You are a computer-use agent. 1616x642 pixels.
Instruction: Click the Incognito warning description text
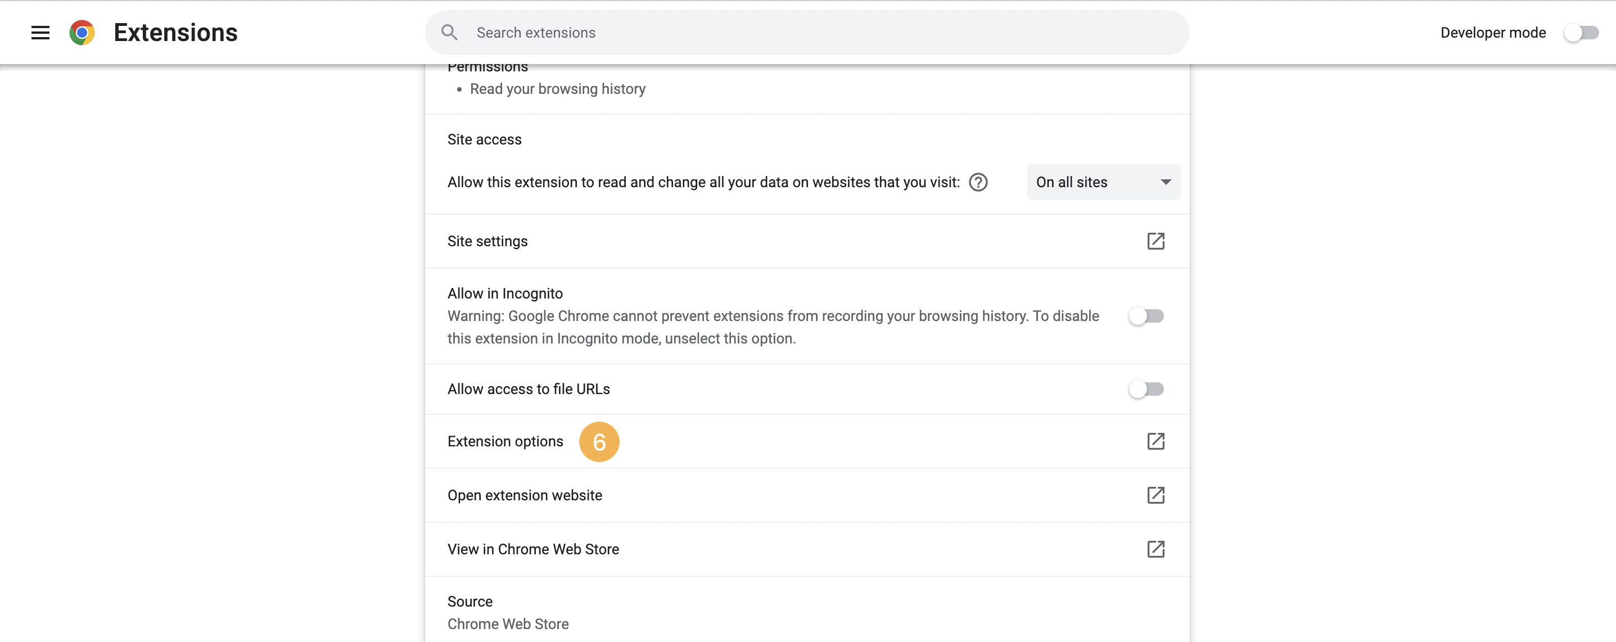[x=773, y=327]
